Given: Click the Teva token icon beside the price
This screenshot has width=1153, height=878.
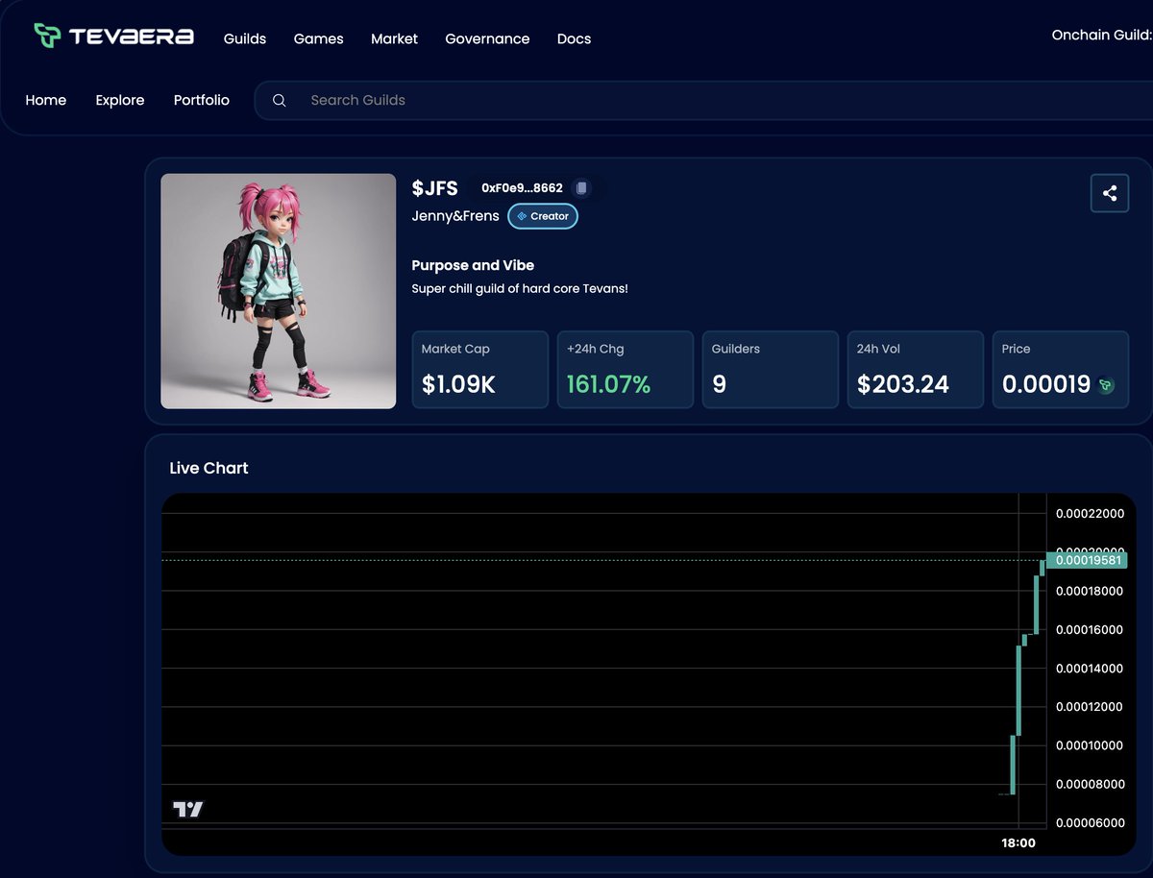Looking at the screenshot, I should point(1108,385).
